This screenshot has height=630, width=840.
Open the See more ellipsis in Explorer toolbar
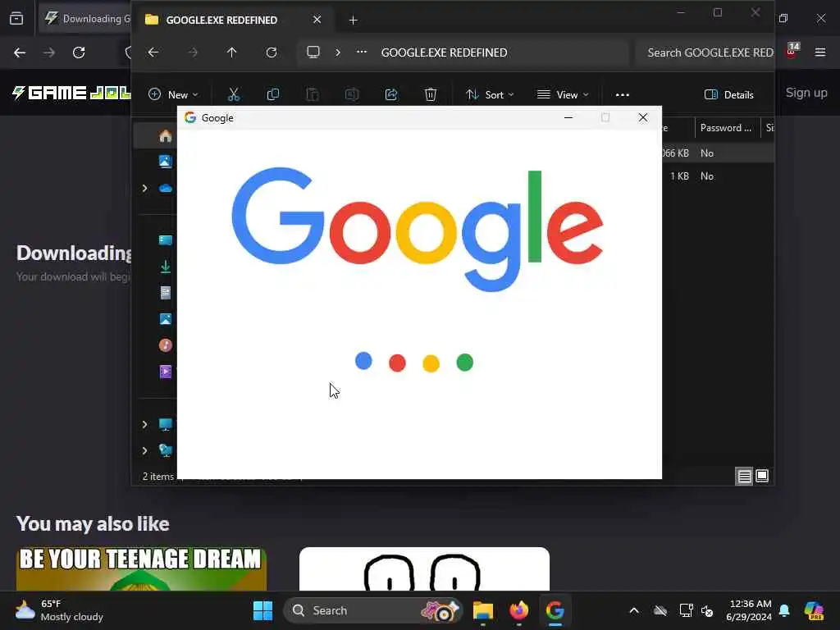click(x=622, y=95)
